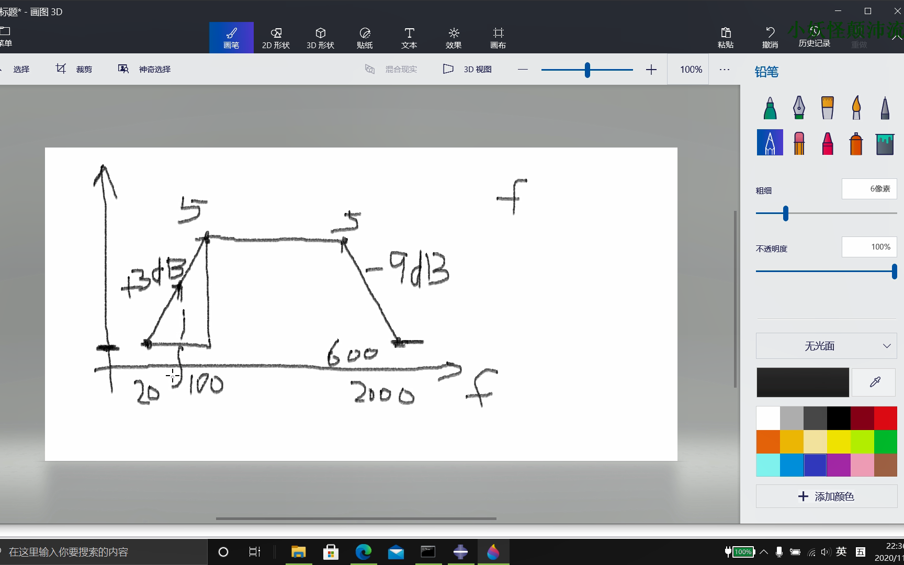Choose the white color swatch
904x565 pixels.
click(768, 419)
